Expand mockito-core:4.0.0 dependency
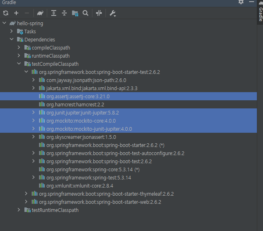The image size is (263, 231). tap(33, 121)
